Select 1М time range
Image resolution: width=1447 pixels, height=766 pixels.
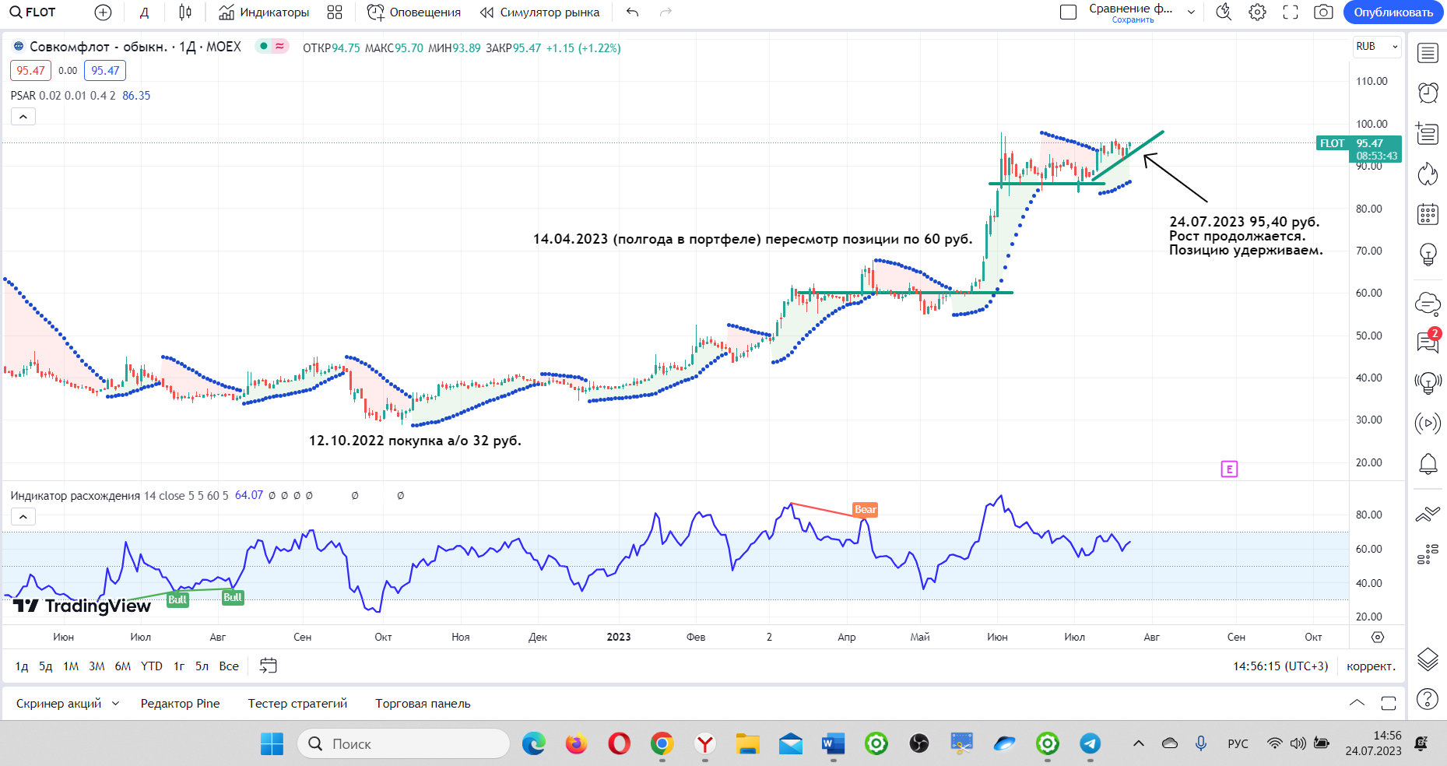[71, 666]
